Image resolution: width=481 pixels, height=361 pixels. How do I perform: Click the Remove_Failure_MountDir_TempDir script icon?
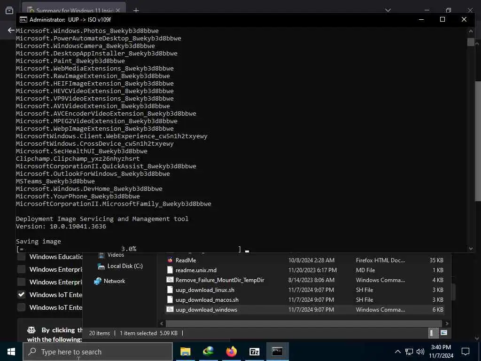(x=170, y=280)
